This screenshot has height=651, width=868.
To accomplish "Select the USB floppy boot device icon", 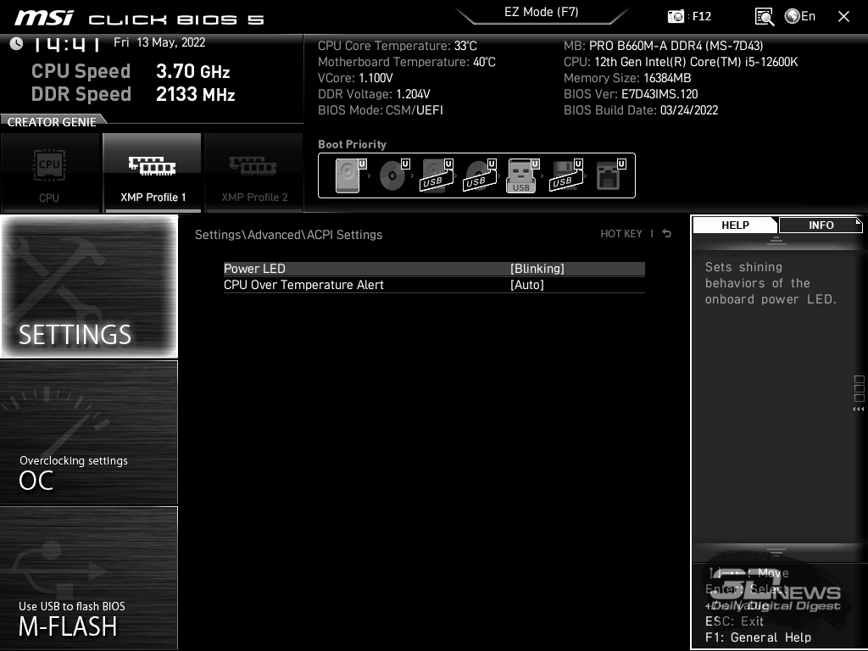I will 566,175.
